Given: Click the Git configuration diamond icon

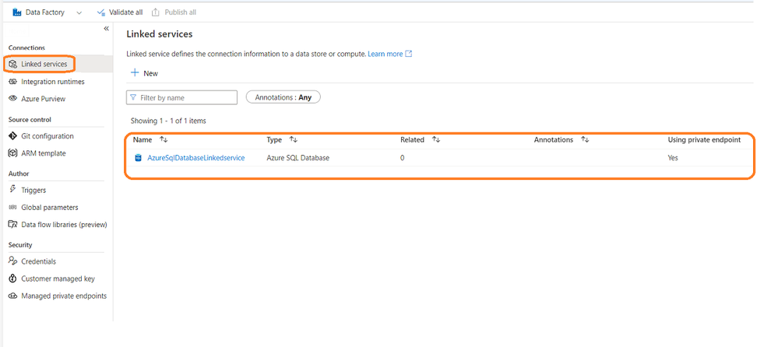Looking at the screenshot, I should pos(13,136).
